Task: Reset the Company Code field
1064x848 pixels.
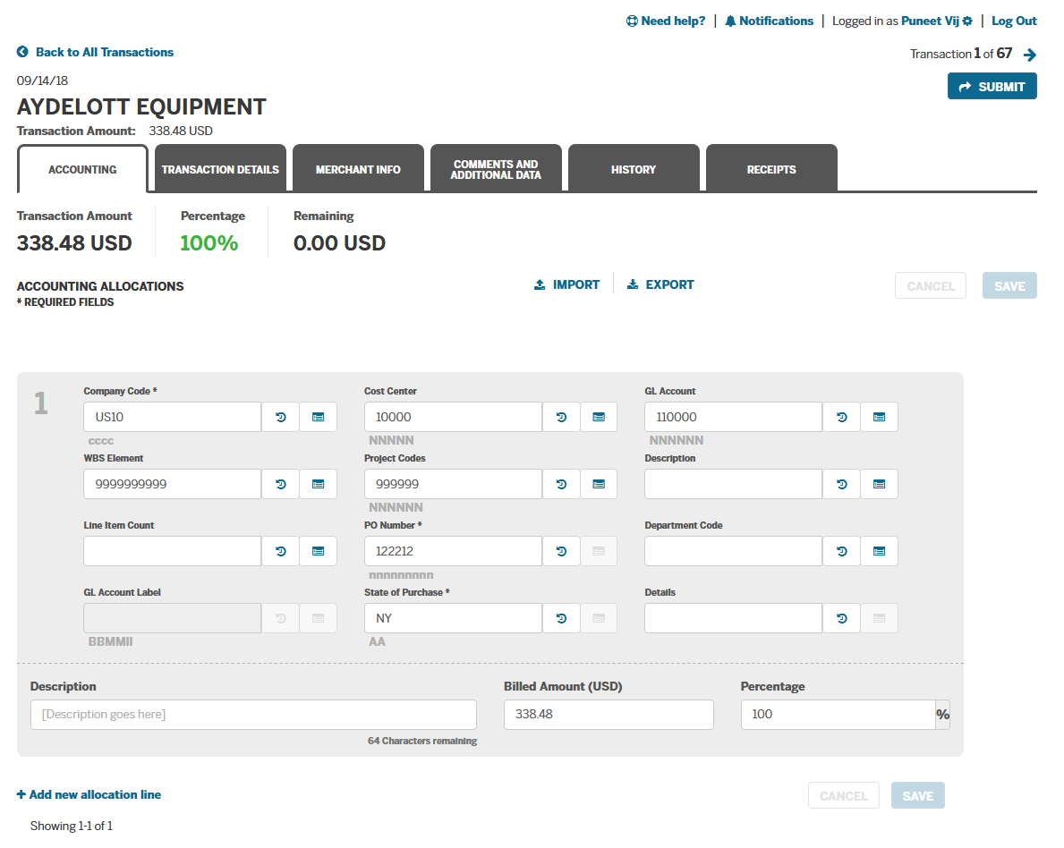Action: pyautogui.click(x=280, y=417)
